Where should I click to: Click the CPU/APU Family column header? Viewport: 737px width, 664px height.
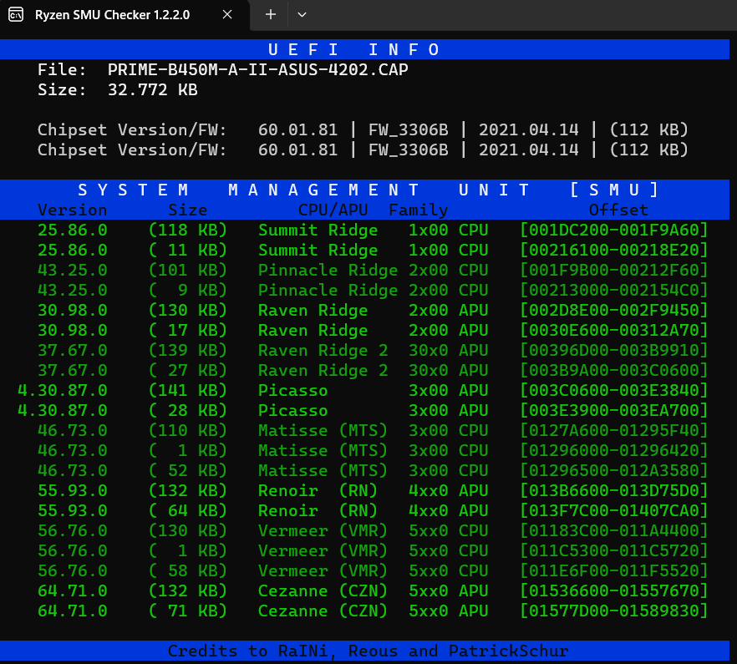(x=374, y=210)
